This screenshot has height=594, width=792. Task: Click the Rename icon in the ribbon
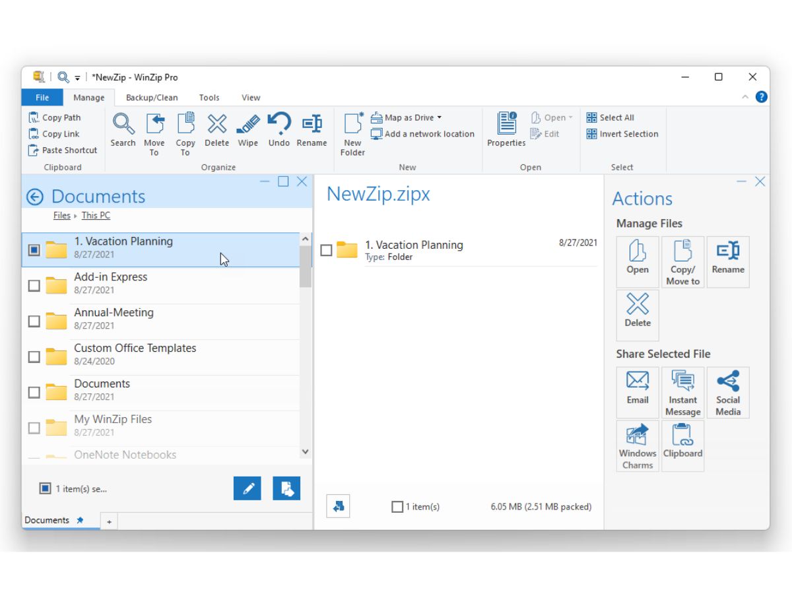312,130
